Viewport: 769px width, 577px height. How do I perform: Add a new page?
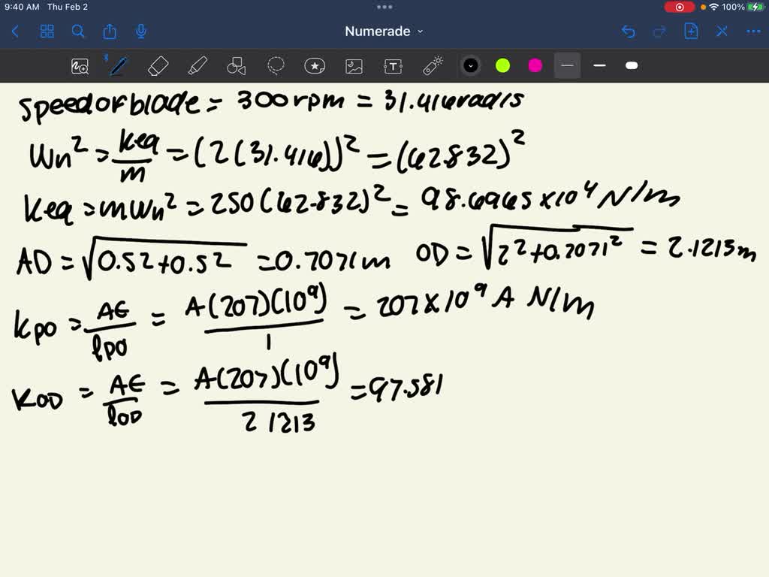[x=692, y=32]
